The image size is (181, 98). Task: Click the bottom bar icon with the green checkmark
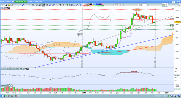5,96
